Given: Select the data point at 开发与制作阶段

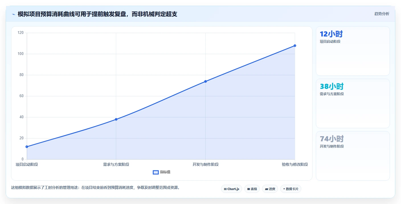Looking at the screenshot, I should [205, 81].
